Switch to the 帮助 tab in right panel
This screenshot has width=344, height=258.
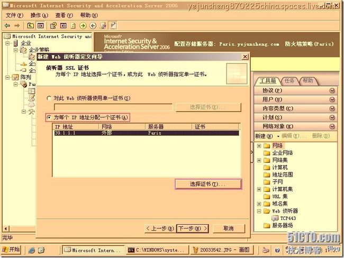pyautogui.click(x=308, y=81)
